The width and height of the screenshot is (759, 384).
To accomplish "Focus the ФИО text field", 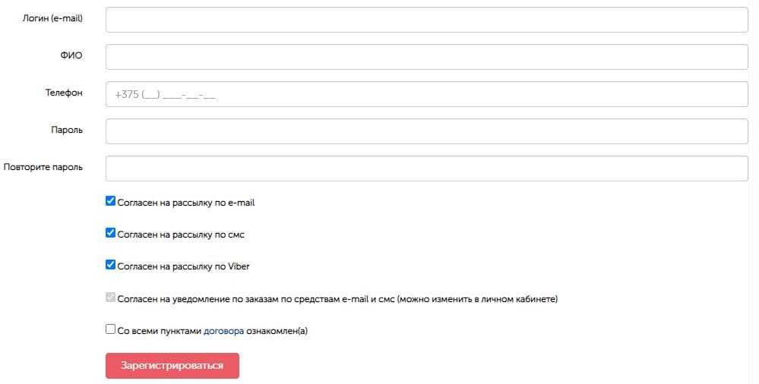I will pyautogui.click(x=426, y=57).
